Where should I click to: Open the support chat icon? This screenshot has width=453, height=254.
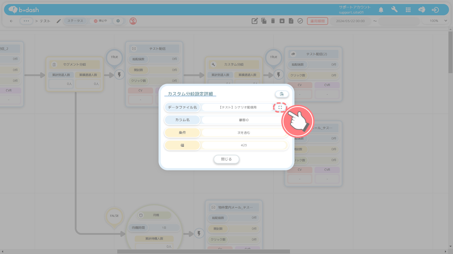click(x=422, y=10)
